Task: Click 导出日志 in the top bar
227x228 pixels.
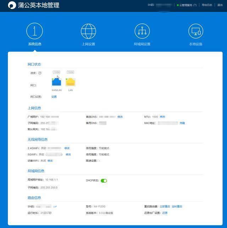Action: click(207, 5)
